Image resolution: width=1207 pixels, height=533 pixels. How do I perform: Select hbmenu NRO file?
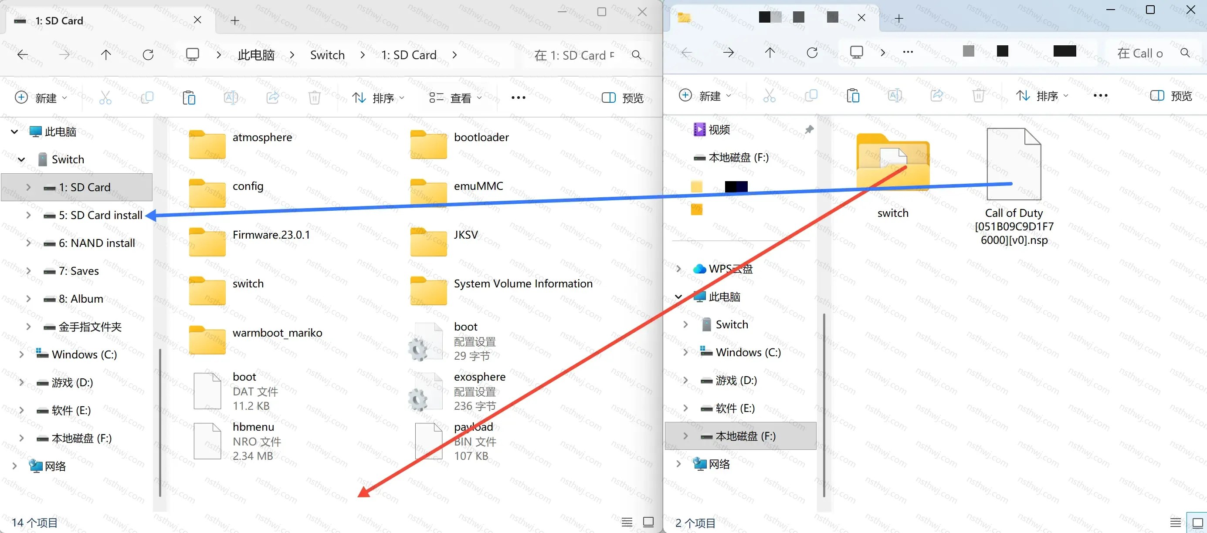point(238,441)
